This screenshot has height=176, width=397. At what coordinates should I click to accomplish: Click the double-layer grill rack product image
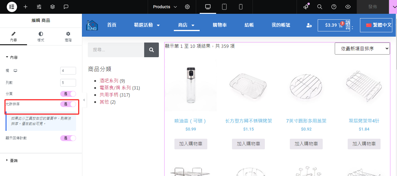(x=364, y=85)
